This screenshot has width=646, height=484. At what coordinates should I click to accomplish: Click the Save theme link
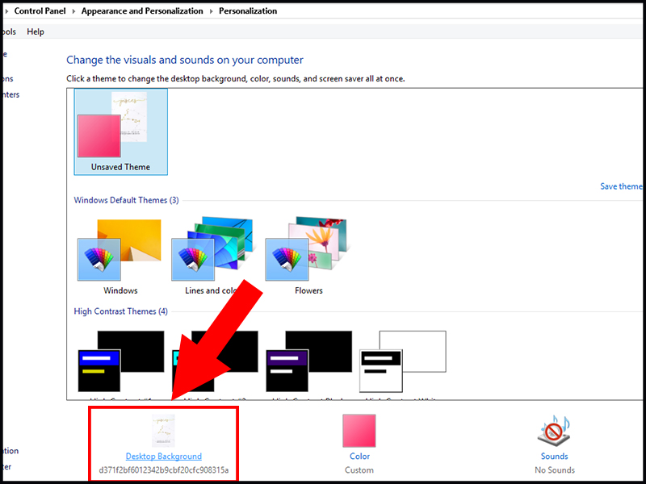pyautogui.click(x=621, y=186)
